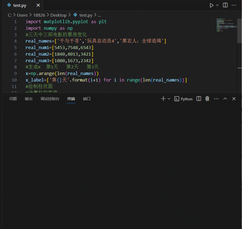
Task: Switch to the 问题 panel tab
Action: pyautogui.click(x=13, y=99)
